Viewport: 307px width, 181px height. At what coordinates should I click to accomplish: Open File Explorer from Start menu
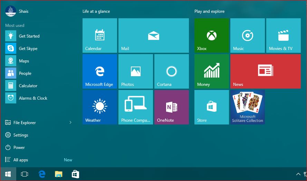pyautogui.click(x=25, y=122)
